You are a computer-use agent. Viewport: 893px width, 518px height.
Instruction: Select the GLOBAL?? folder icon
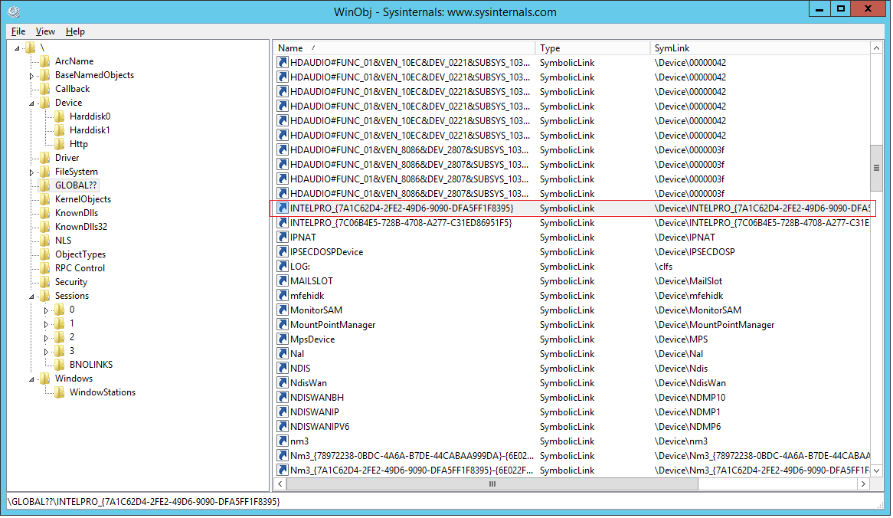pos(45,185)
